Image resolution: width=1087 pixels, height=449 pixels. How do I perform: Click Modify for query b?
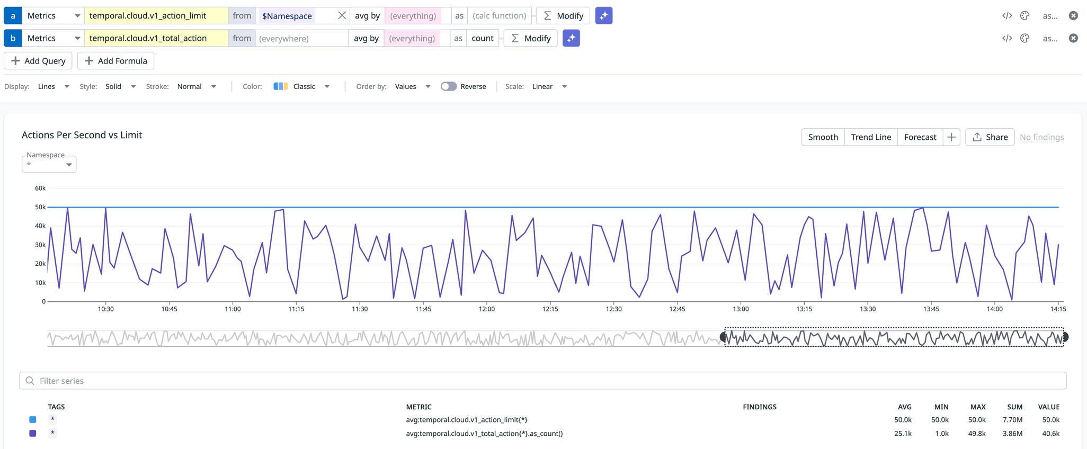click(530, 38)
